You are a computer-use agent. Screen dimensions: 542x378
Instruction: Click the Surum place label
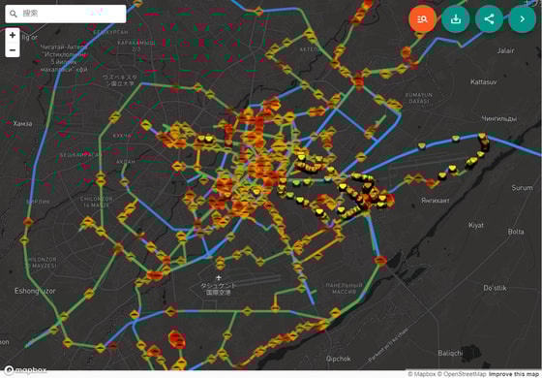[522, 188]
